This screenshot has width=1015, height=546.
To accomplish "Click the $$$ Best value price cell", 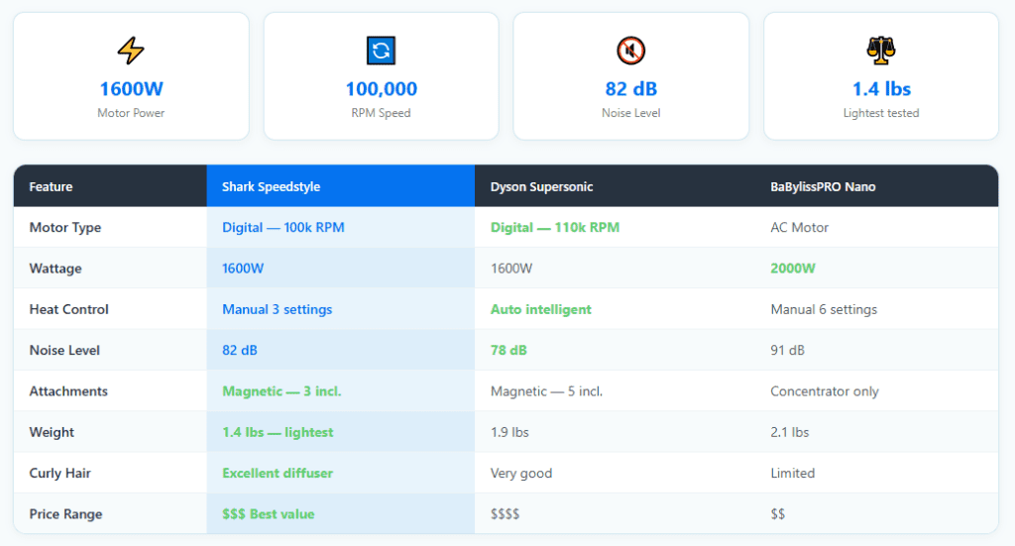I will [268, 514].
